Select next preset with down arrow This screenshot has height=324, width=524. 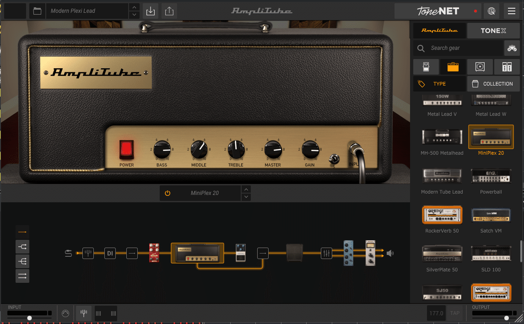[x=134, y=15]
